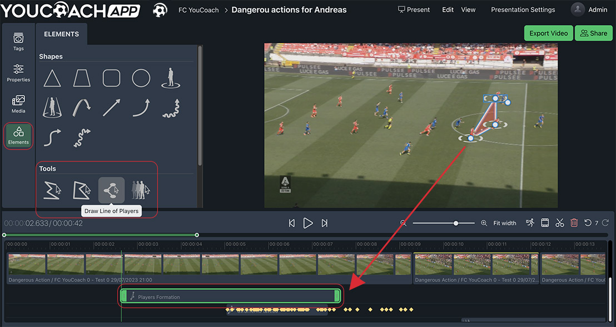The image size is (616, 327).
Task: Click the film strip clip icon
Action: [x=545, y=223]
